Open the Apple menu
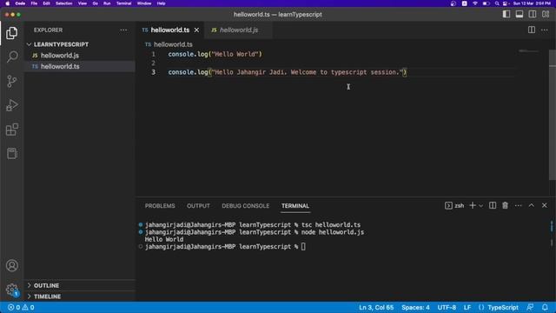This screenshot has width=556, height=313. coord(8,3)
